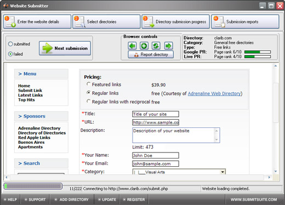Screen dimensions: 285x205
Task: Click the status text Website loading completed
Action: [x=226, y=189]
